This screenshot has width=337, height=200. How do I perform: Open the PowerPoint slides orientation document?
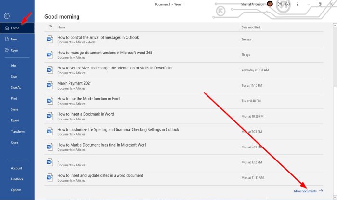[x=183, y=70]
